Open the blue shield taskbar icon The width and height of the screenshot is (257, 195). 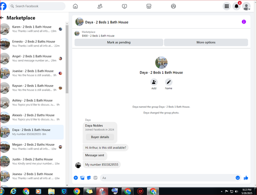coord(64,191)
